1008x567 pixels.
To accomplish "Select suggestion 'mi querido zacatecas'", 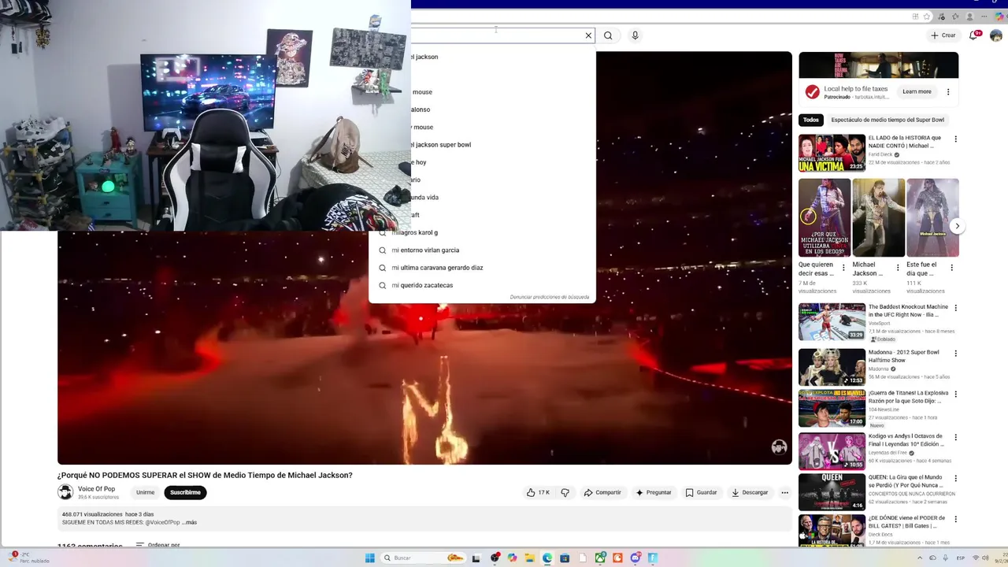I will pos(482,285).
